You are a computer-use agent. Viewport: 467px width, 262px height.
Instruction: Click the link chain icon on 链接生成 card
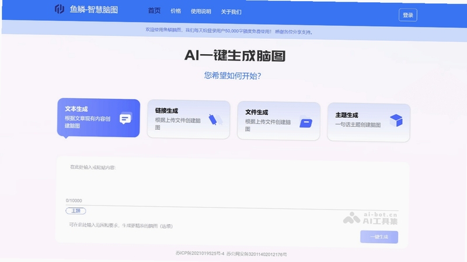pos(215,120)
